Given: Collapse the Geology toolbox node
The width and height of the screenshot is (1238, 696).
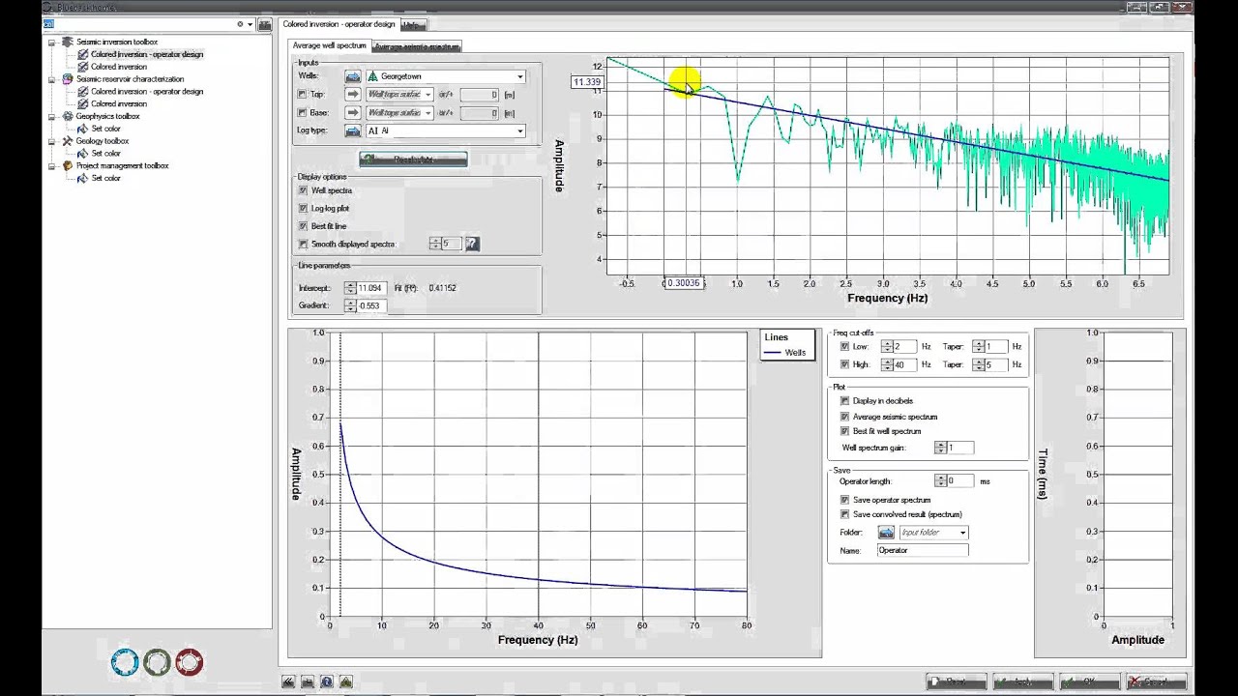Looking at the screenshot, I should [x=52, y=141].
